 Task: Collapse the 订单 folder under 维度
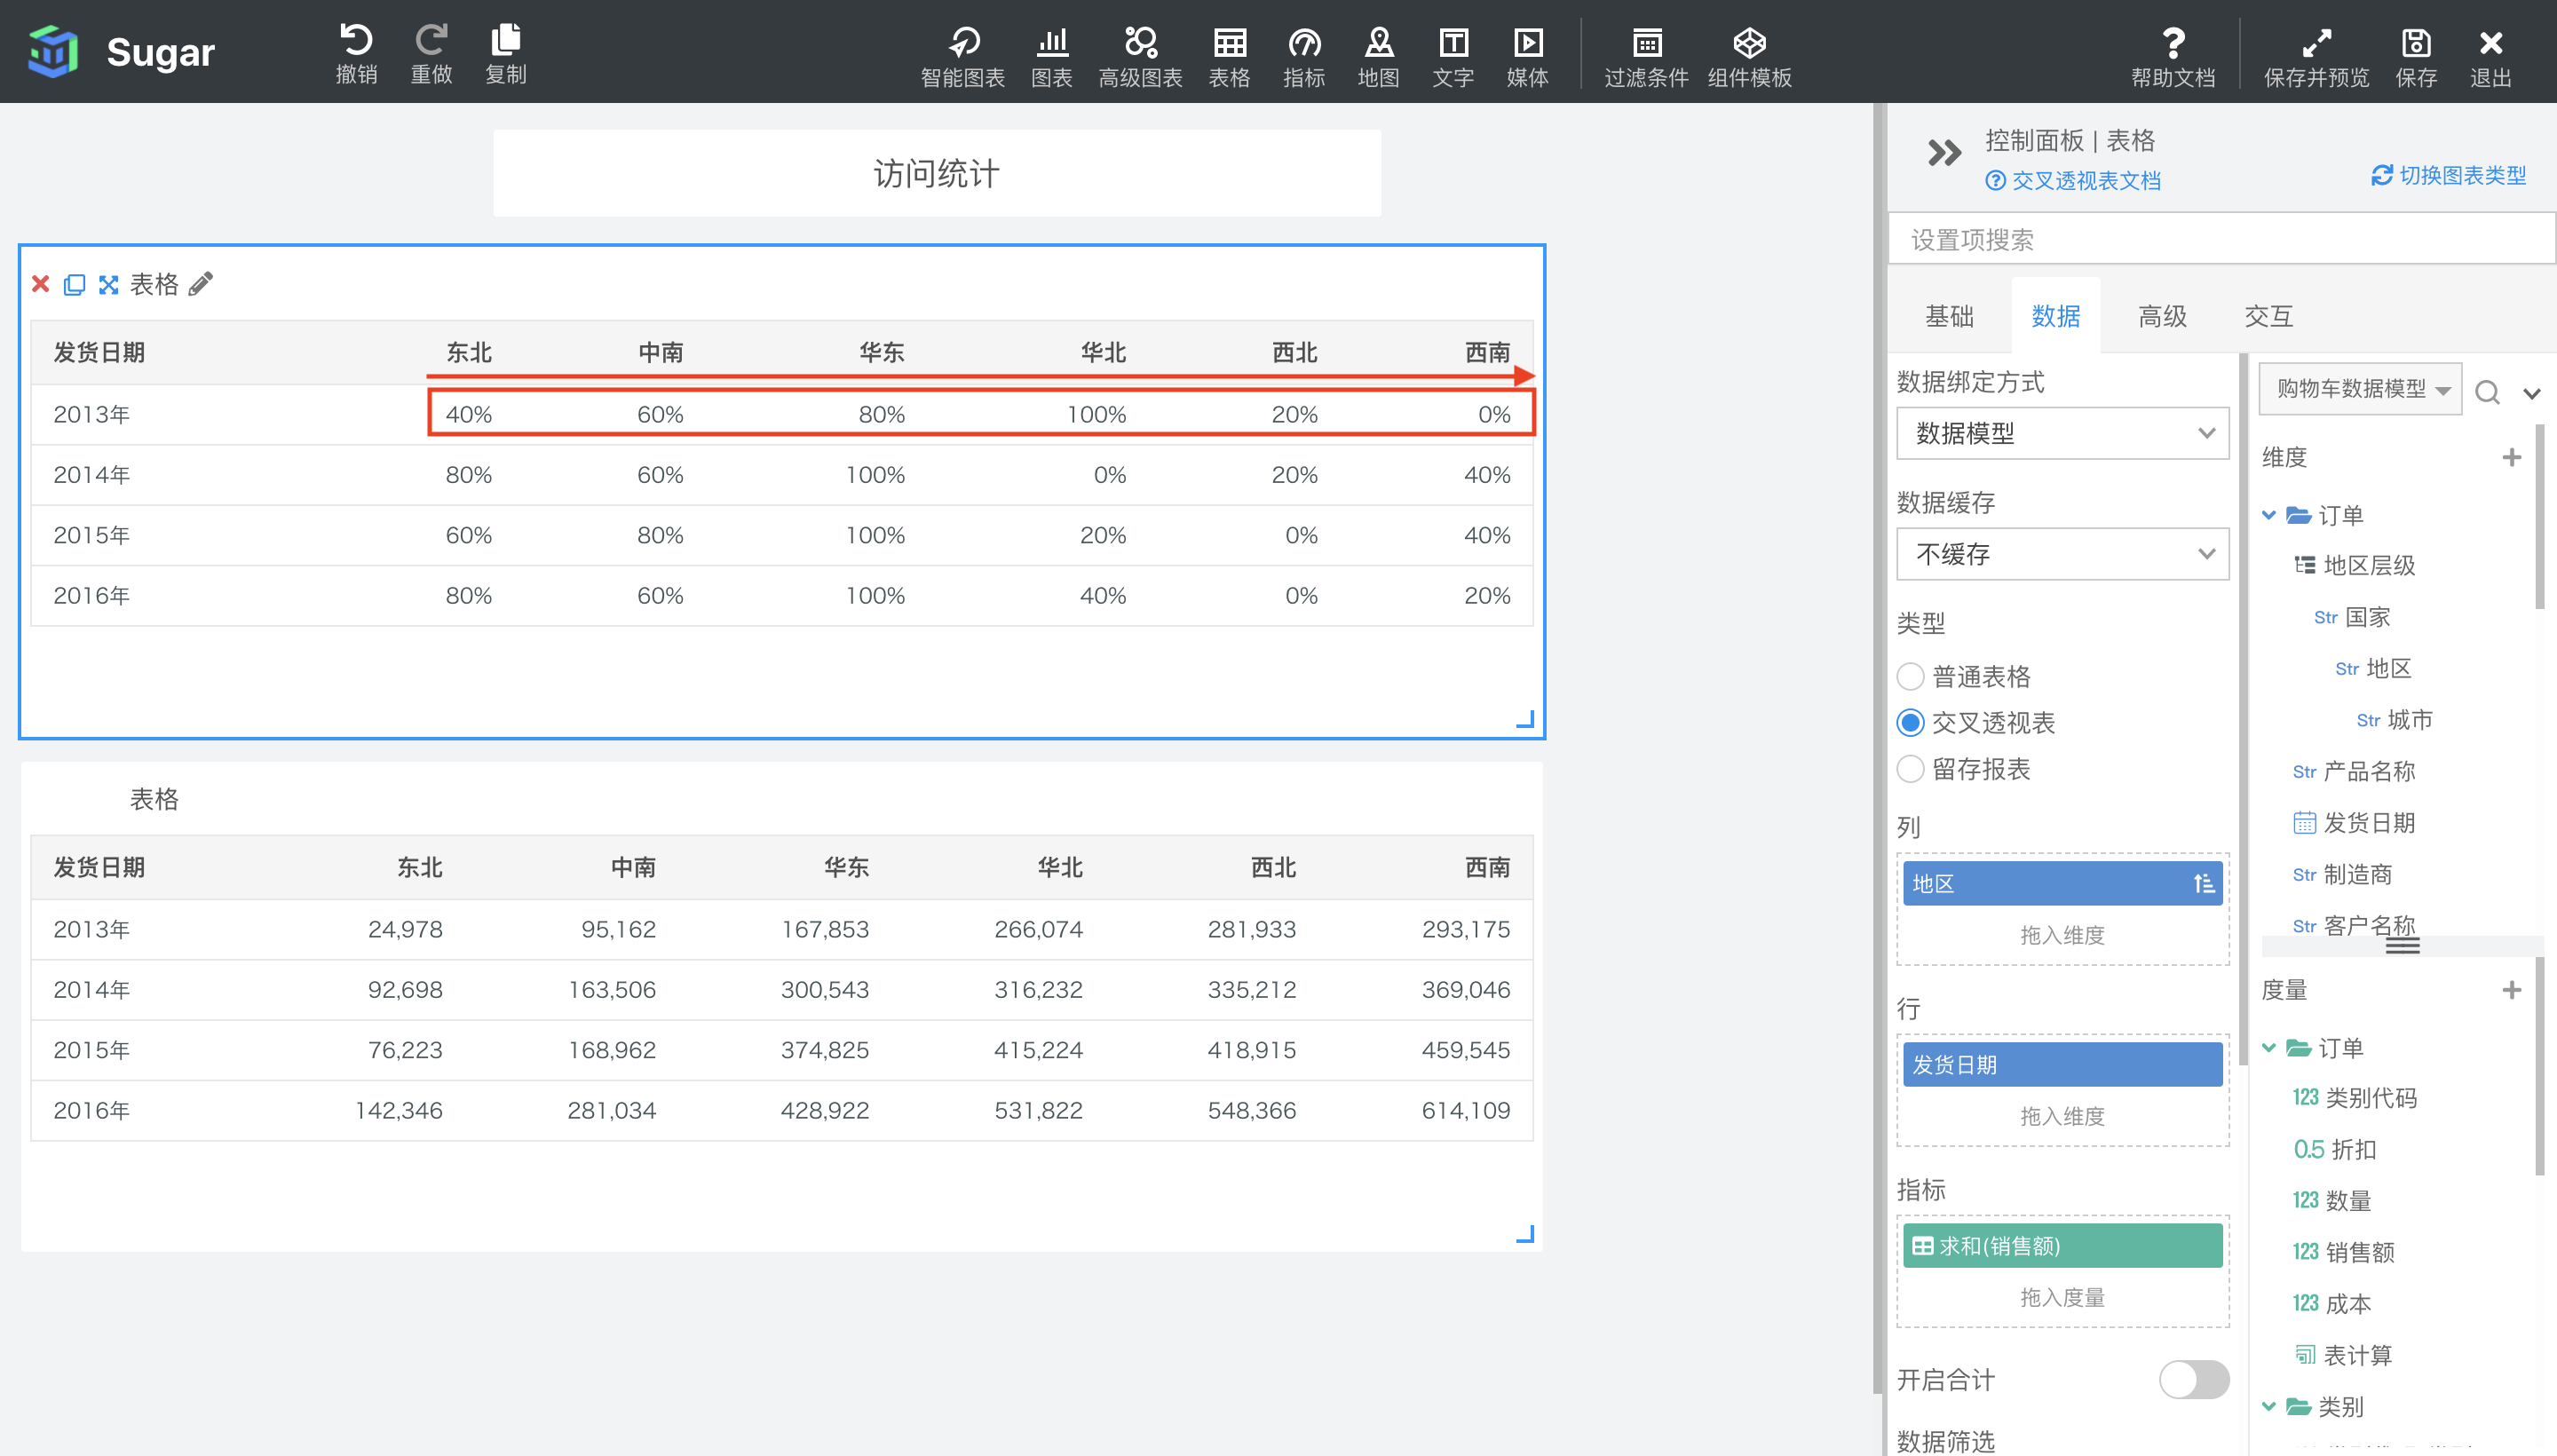pyautogui.click(x=2269, y=515)
